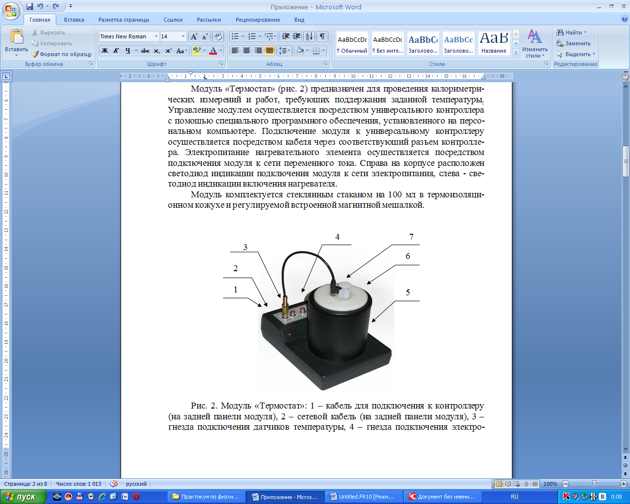Screen dimensions: 630x504
Task: Click the Office button
Action: click(x=11, y=10)
